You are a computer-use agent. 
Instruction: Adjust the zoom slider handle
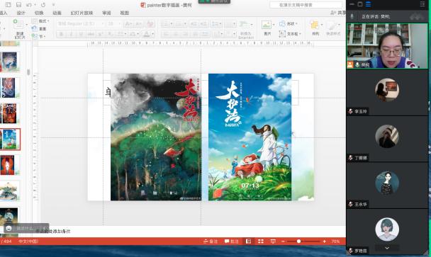[x=298, y=241]
